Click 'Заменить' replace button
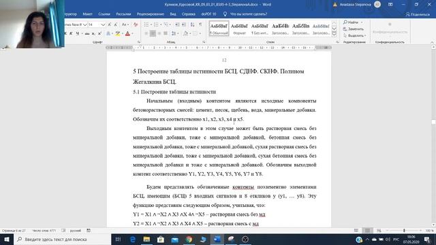 [x=353, y=29]
